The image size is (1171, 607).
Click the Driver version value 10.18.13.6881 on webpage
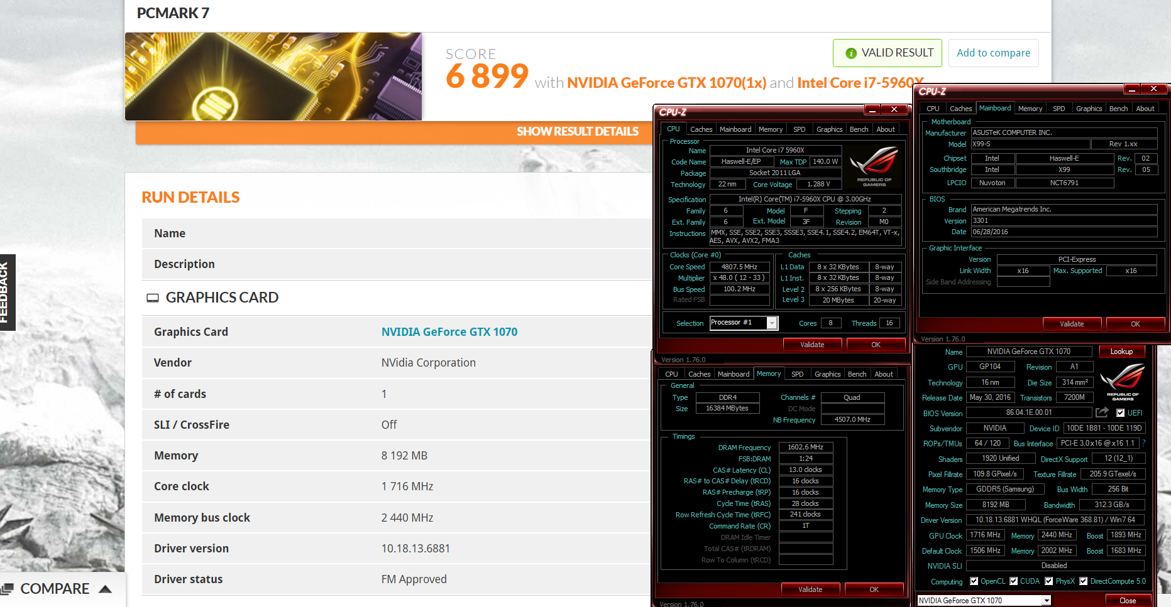(x=415, y=549)
